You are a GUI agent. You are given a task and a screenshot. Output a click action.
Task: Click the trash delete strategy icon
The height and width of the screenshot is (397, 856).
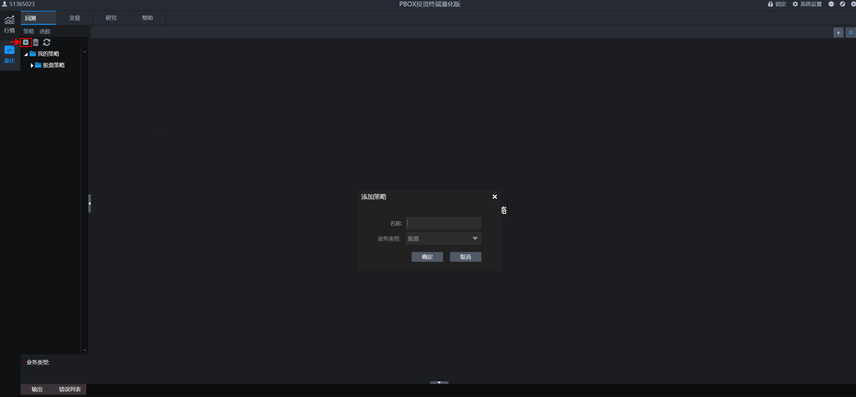coord(36,42)
